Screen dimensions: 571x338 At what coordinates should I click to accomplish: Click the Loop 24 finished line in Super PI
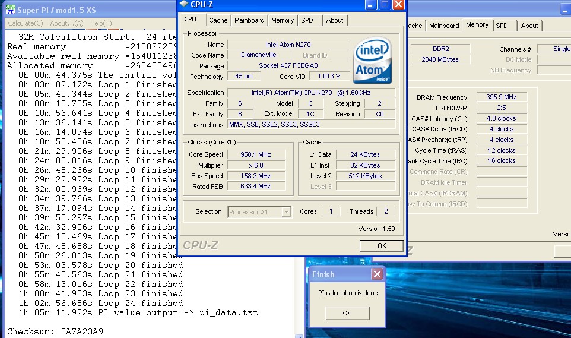pyautogui.click(x=101, y=304)
